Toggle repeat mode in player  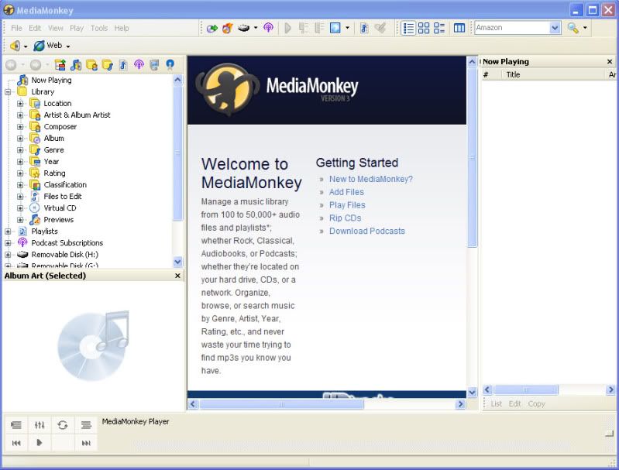coord(63,425)
